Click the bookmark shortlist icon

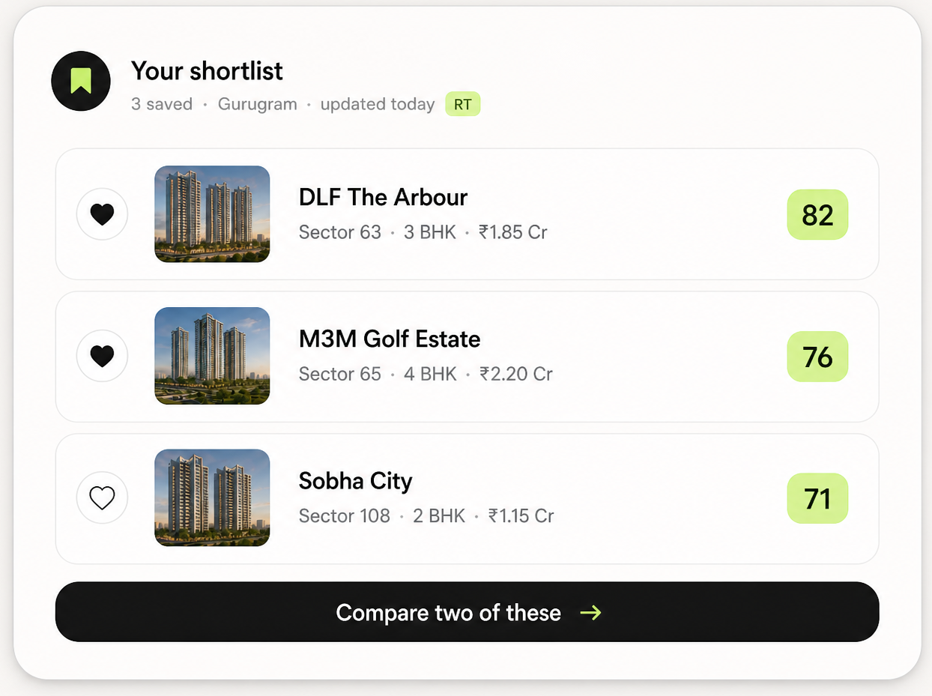pos(81,81)
